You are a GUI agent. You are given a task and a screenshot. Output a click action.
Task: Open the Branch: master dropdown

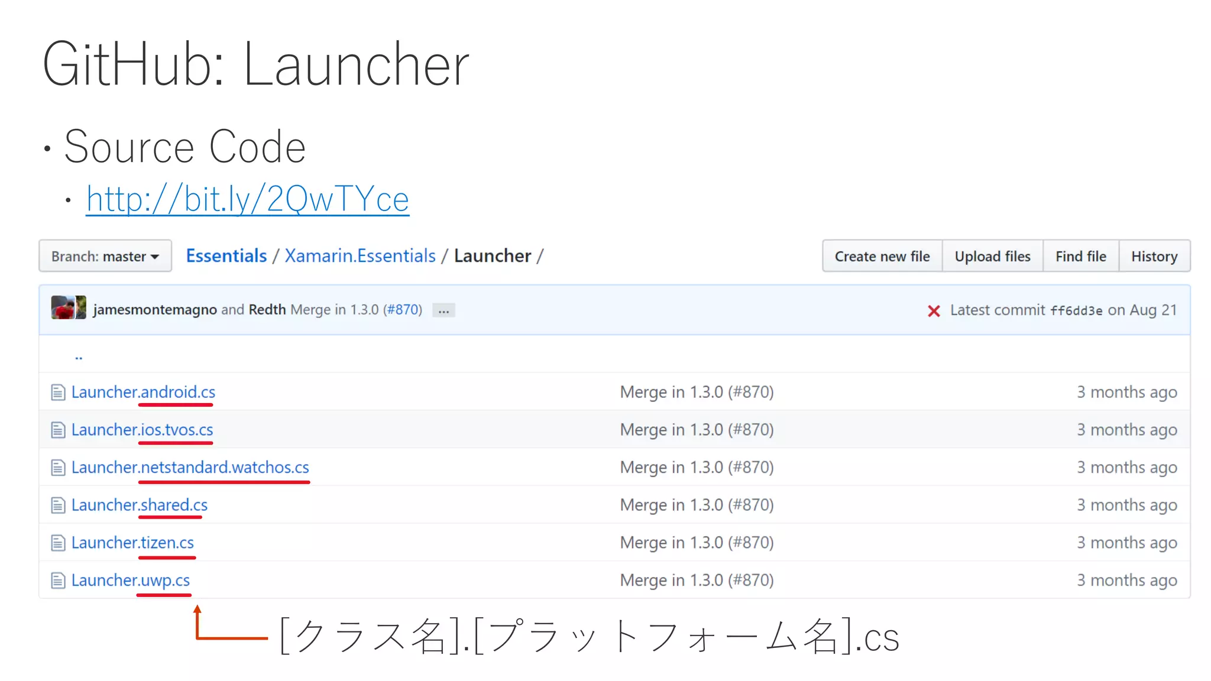tap(105, 256)
